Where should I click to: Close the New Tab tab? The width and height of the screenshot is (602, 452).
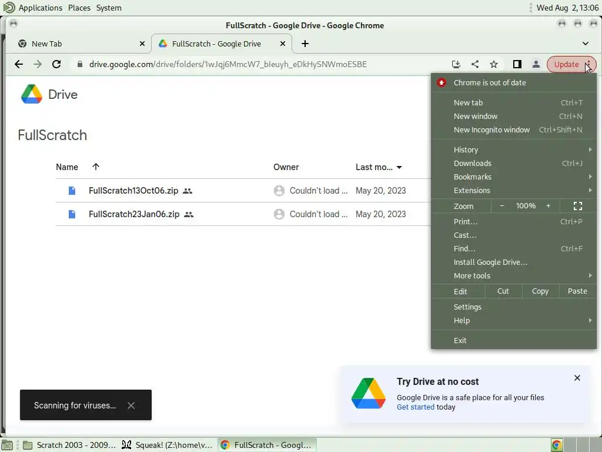[x=142, y=44]
